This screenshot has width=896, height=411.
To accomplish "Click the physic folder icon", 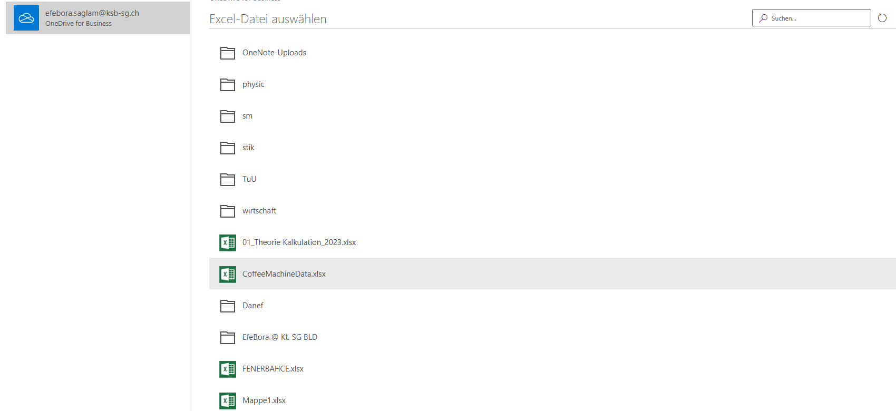I will pyautogui.click(x=228, y=84).
